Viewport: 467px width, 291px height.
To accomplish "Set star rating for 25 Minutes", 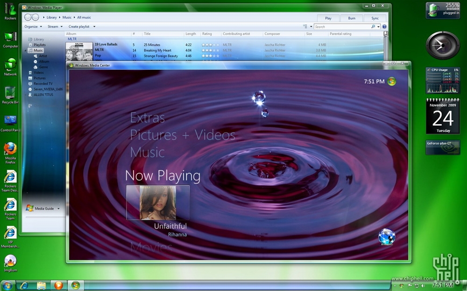I will 210,45.
